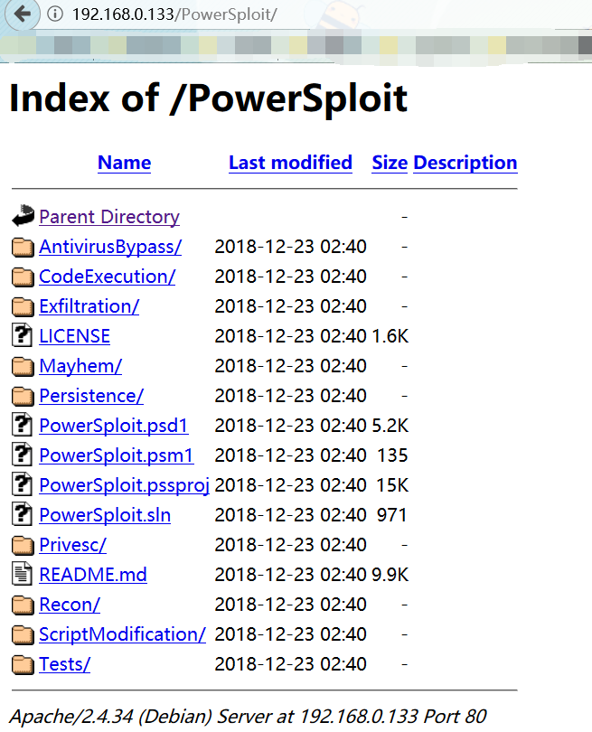Click the 9.9K size of README.md
This screenshot has height=732, width=592.
point(390,575)
